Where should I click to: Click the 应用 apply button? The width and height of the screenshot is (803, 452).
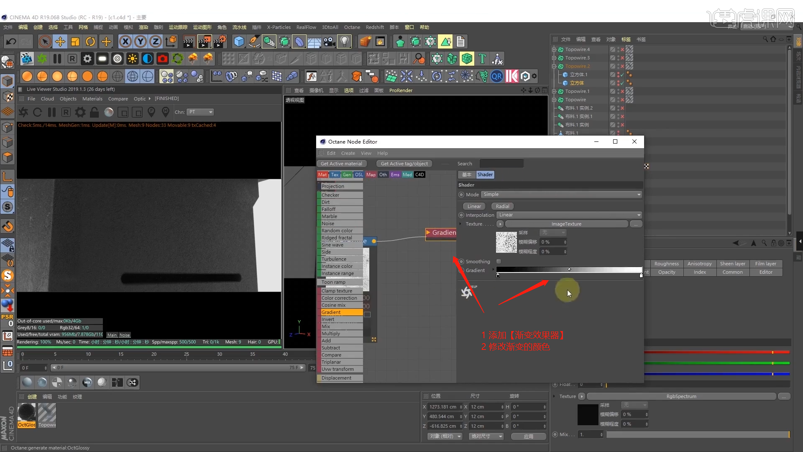[529, 436]
